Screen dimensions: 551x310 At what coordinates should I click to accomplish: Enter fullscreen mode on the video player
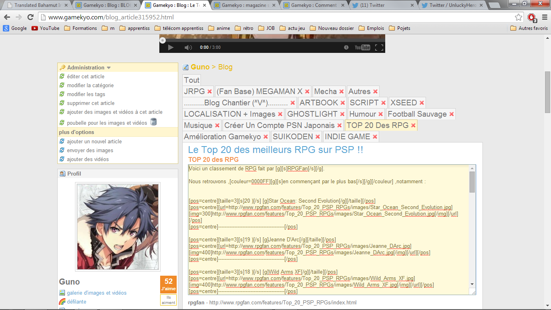pos(379,48)
